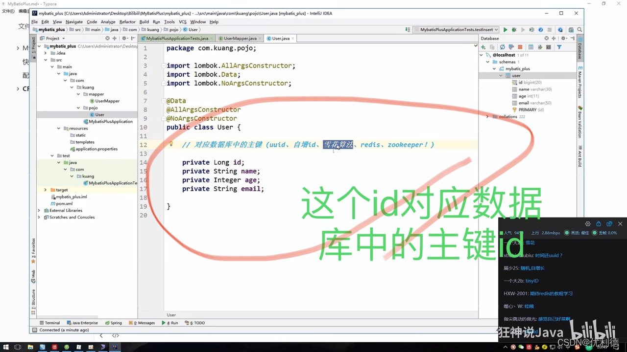Click line 14 'private Long id;' in editor
This screenshot has height=352, width=627.
click(213, 162)
